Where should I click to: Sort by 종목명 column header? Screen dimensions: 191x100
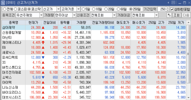pos(13,23)
